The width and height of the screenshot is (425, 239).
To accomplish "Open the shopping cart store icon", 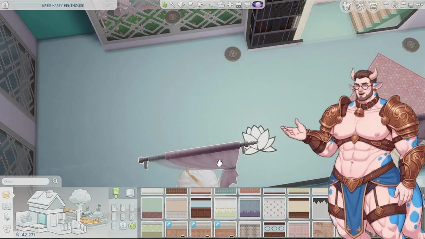I will click(373, 6).
